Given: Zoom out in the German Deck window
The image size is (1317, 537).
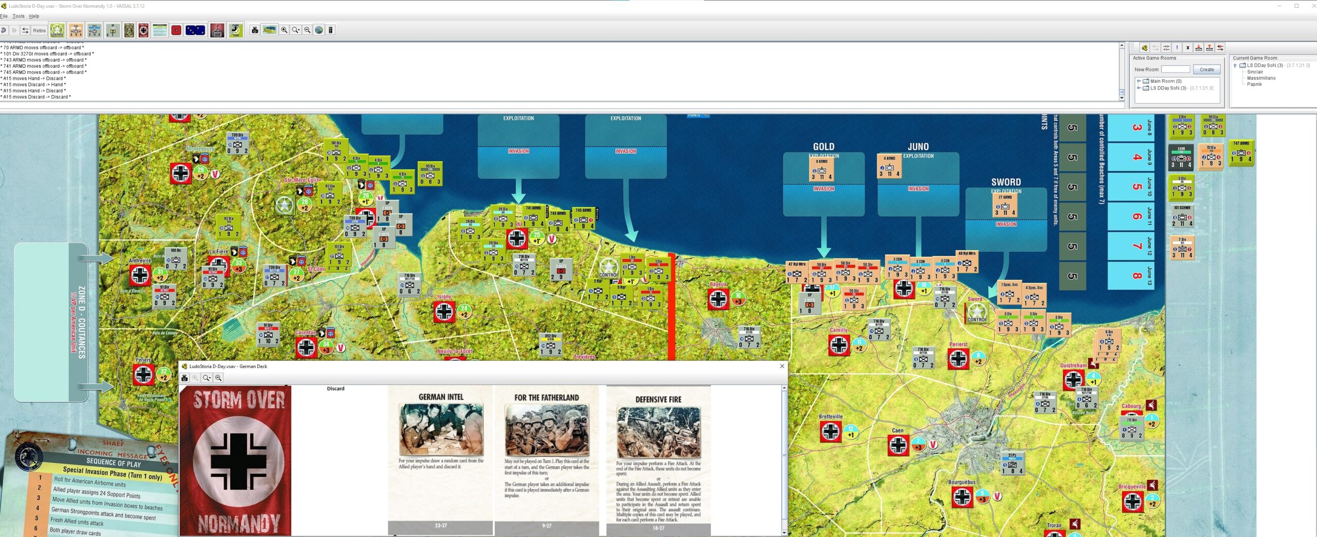Looking at the screenshot, I should coord(219,378).
